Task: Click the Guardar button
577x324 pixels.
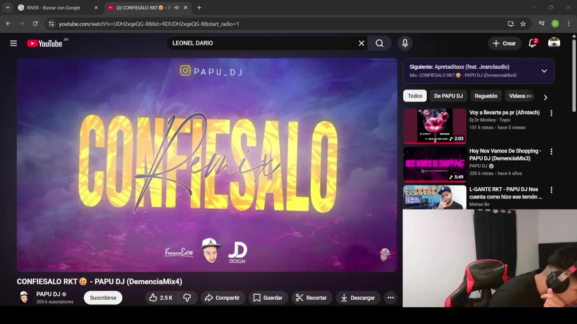Action: [x=268, y=298]
